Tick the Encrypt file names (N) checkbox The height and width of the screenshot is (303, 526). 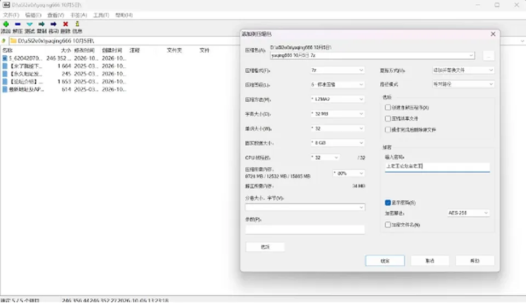[388, 225]
